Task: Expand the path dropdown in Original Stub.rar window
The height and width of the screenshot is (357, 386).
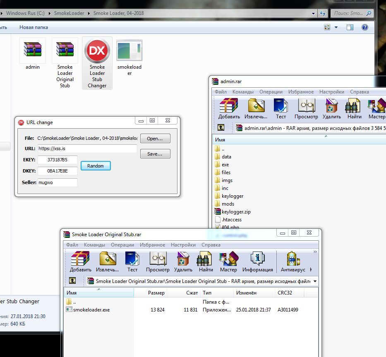Action: tap(315, 281)
